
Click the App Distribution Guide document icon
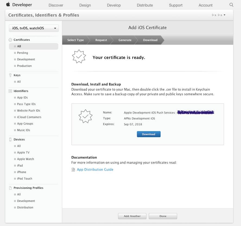[73, 169]
